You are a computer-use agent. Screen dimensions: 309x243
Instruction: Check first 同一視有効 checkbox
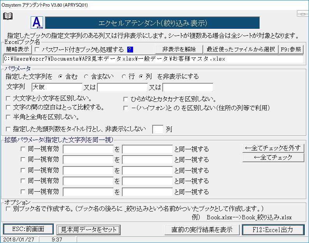coord(23,149)
